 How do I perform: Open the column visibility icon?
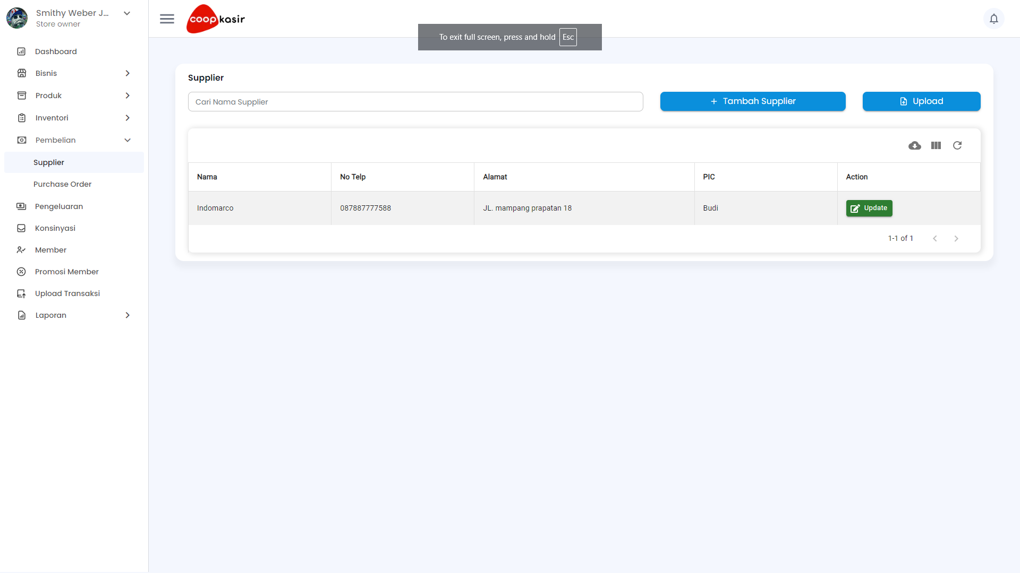[x=936, y=145]
